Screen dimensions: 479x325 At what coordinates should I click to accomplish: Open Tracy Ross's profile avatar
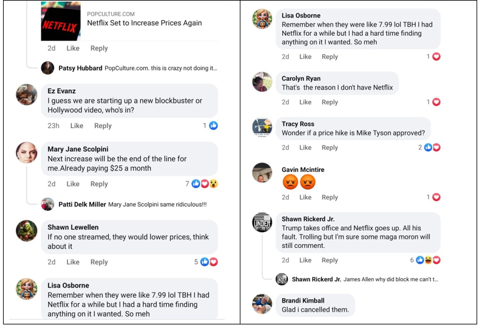click(x=262, y=127)
